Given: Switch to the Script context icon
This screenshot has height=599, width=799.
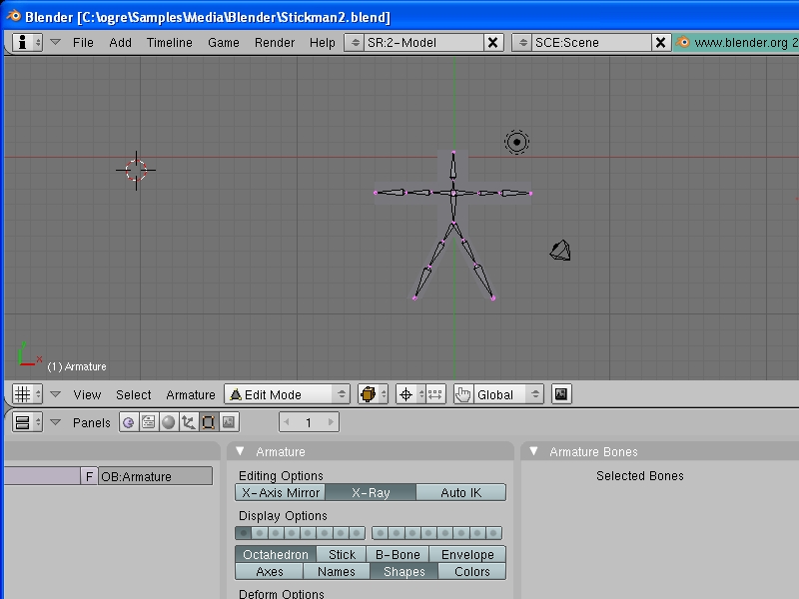Looking at the screenshot, I should 148,422.
